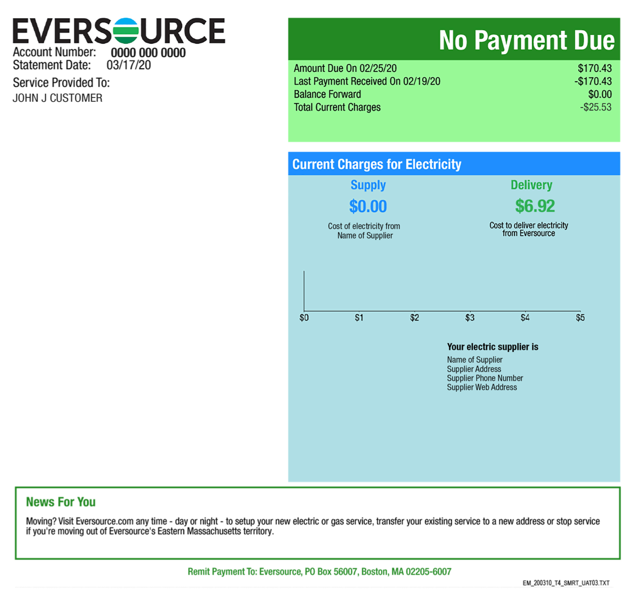Click 'Name of Supplier' in the supplier details
This screenshot has width=634, height=593.
pos(474,360)
